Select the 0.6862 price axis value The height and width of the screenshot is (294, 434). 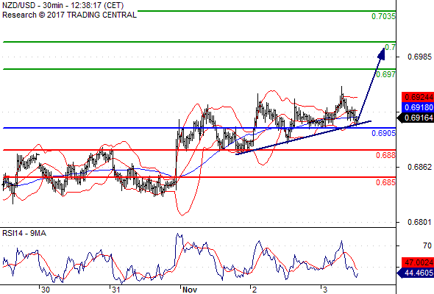tap(419, 167)
